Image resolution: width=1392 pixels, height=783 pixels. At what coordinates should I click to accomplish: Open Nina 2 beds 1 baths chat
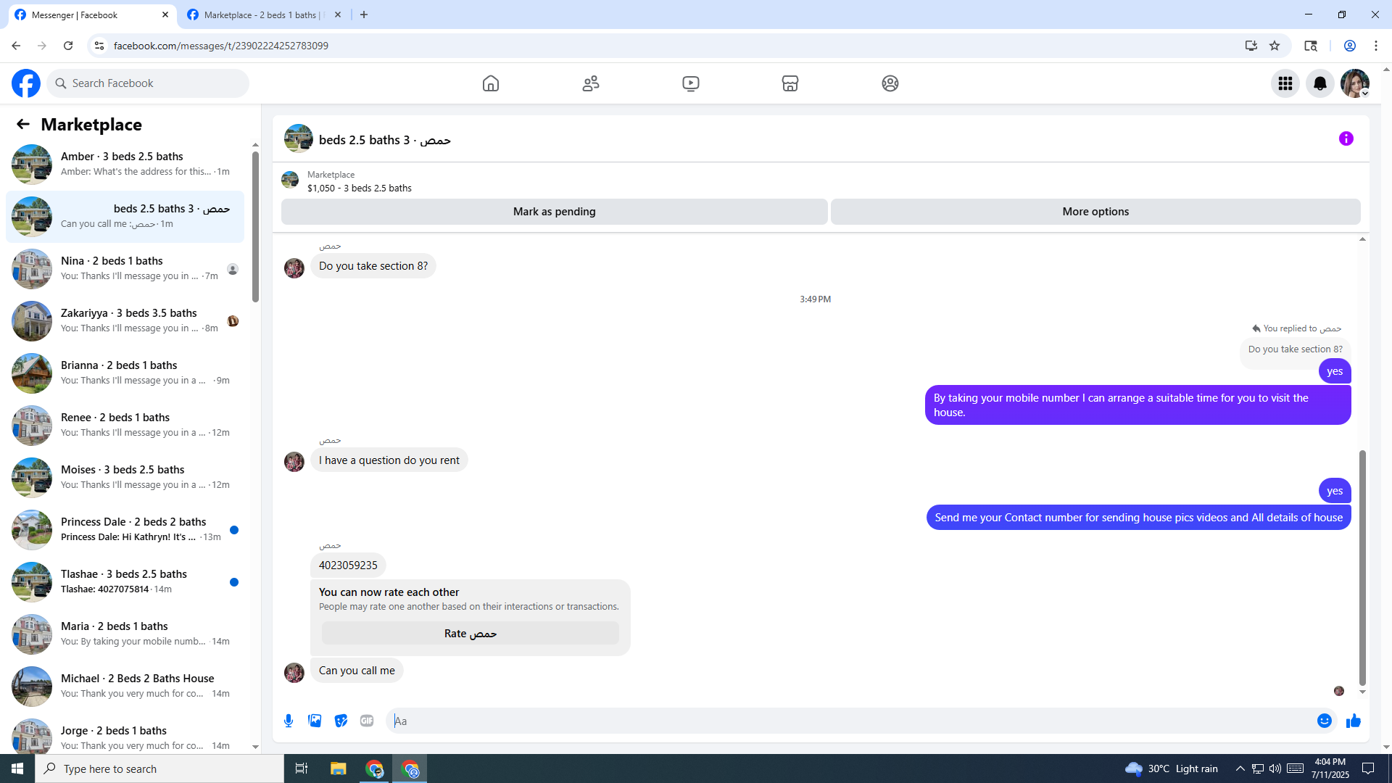(125, 268)
